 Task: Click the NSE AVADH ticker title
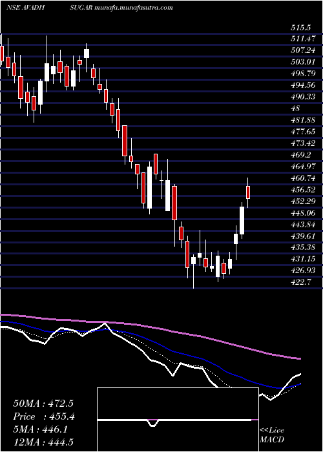tap(25, 8)
